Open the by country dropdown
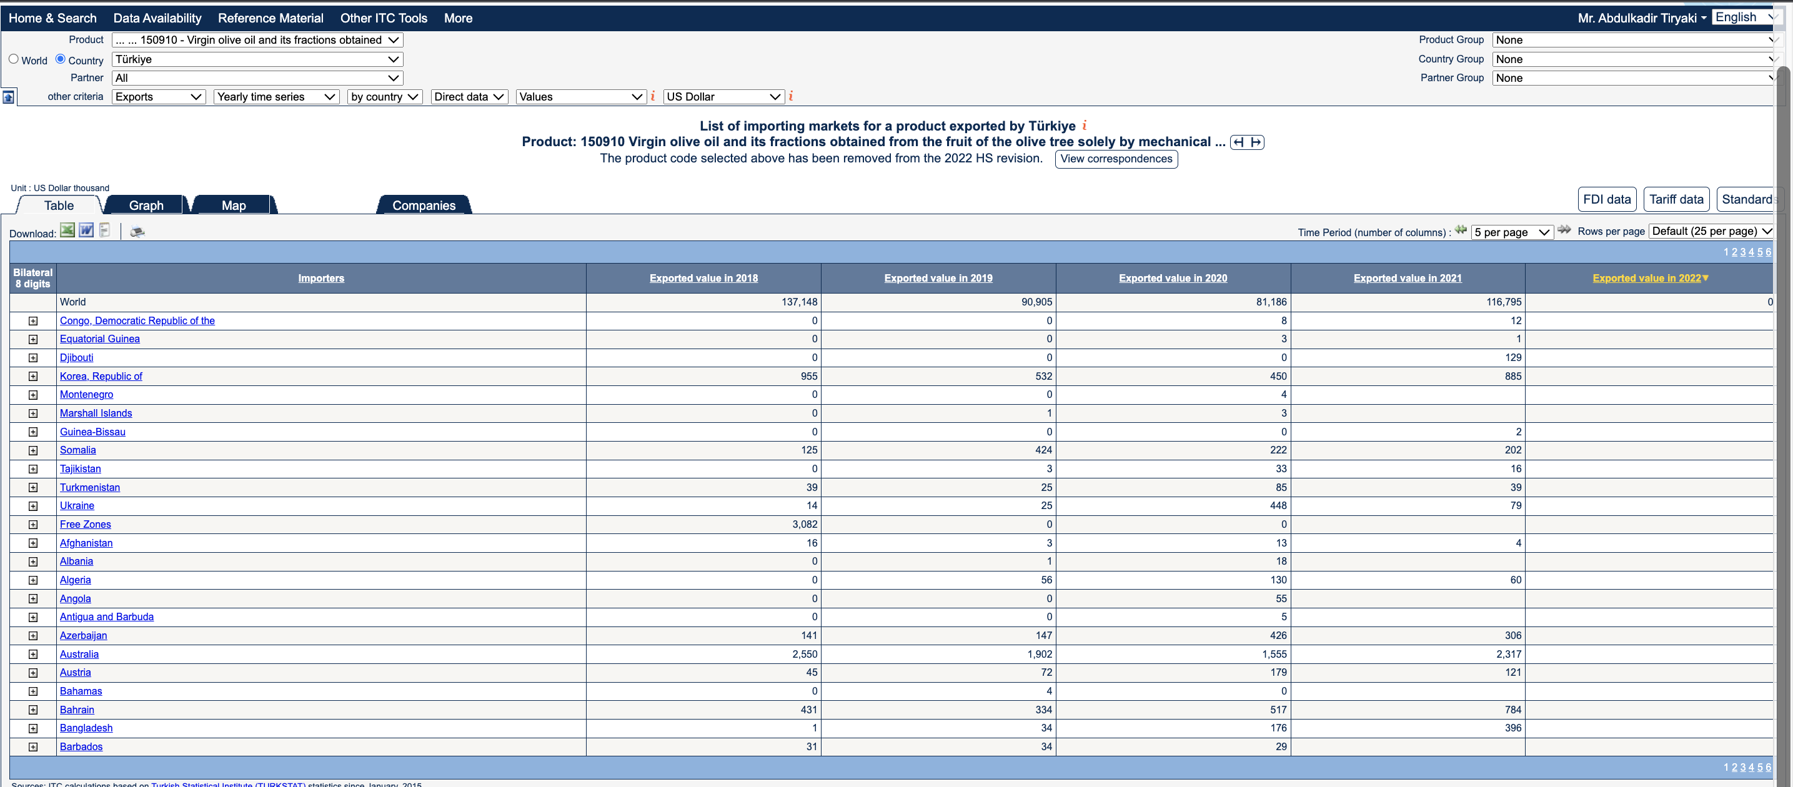Viewport: 1793px width, 787px height. [385, 97]
